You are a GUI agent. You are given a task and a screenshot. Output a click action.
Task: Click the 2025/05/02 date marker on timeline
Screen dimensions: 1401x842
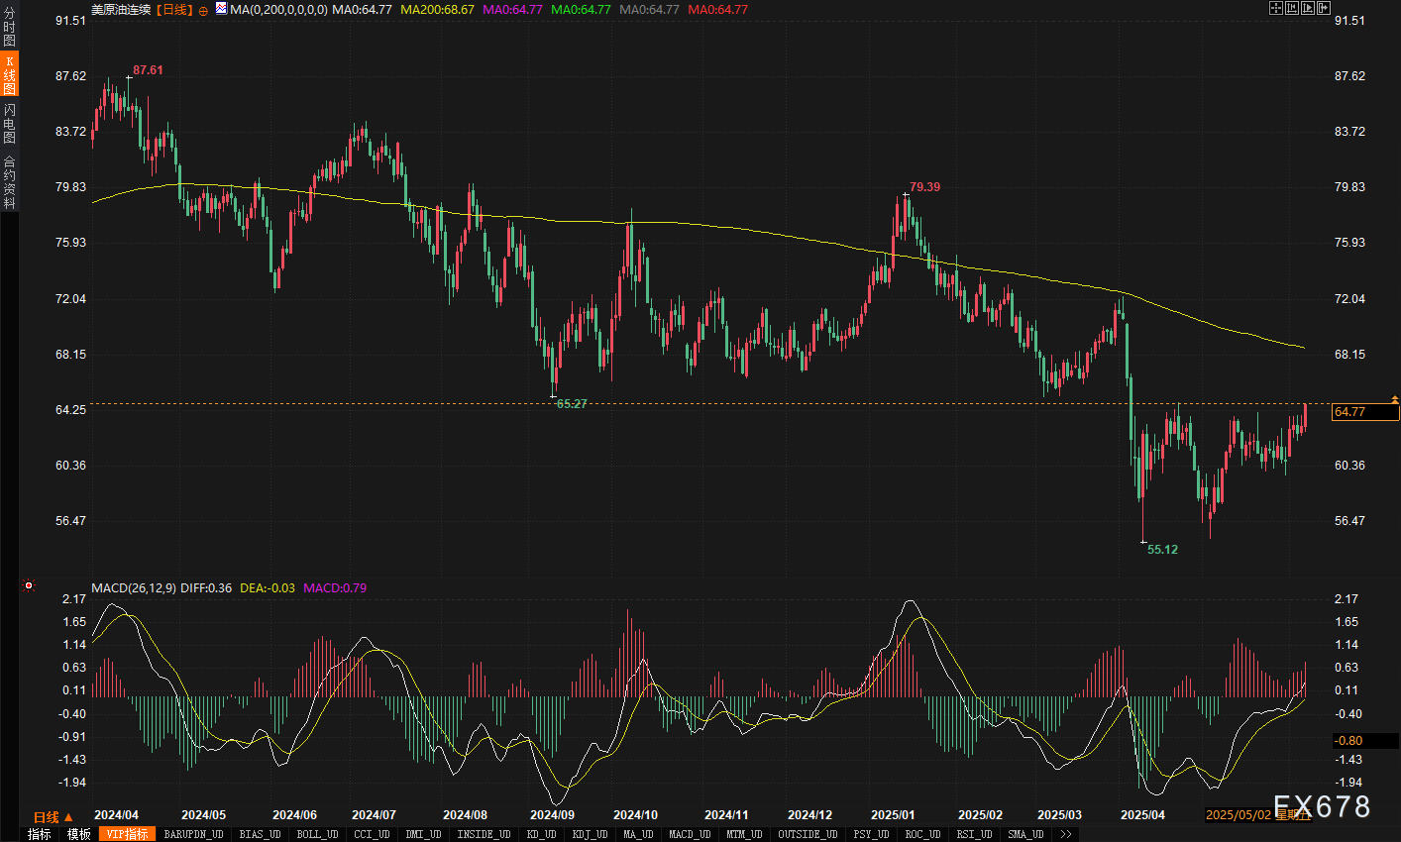coord(1238,815)
